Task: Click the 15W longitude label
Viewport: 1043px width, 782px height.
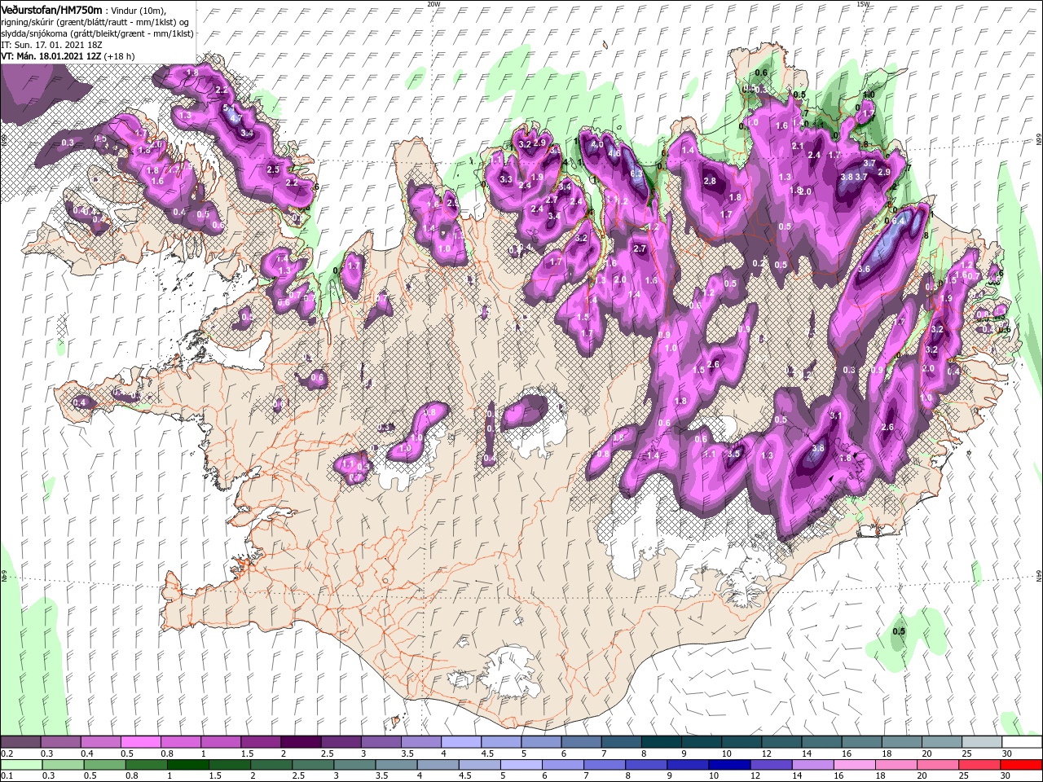Action: (x=863, y=4)
